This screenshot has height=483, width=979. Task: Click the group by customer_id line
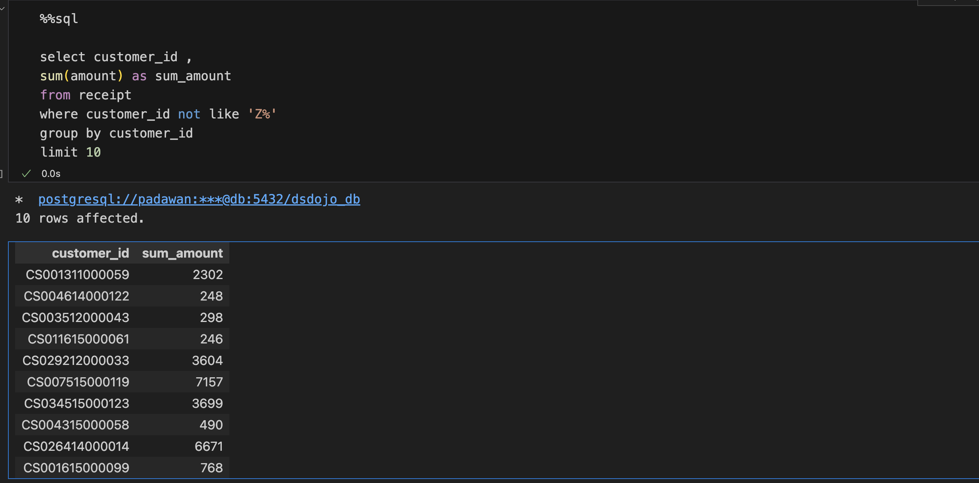click(116, 133)
